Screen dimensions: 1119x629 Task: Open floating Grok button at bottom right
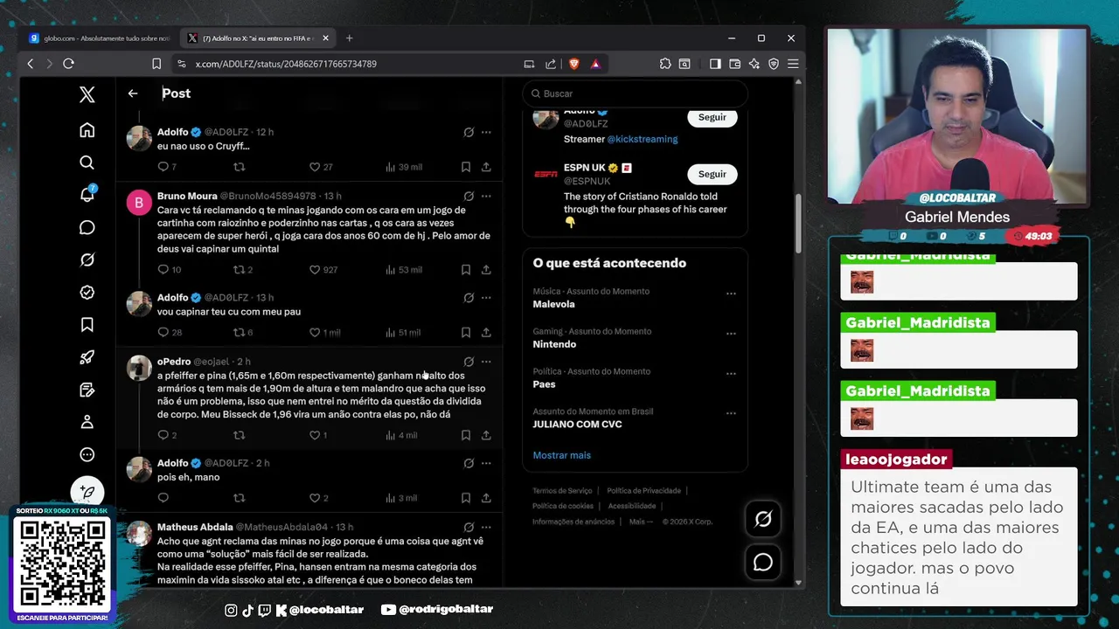point(763,520)
